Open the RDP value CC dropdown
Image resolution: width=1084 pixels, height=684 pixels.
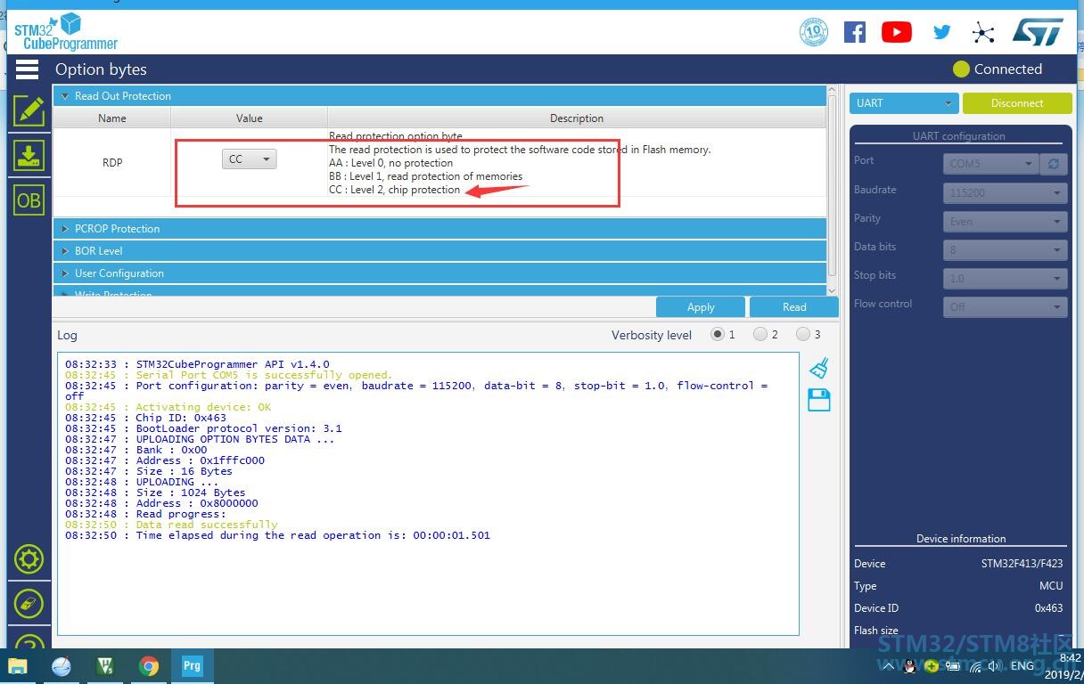click(x=249, y=159)
